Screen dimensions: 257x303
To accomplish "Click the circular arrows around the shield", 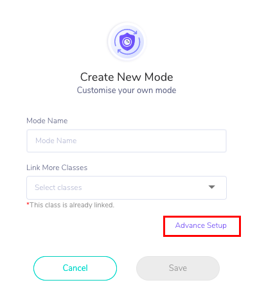I will (x=127, y=42).
